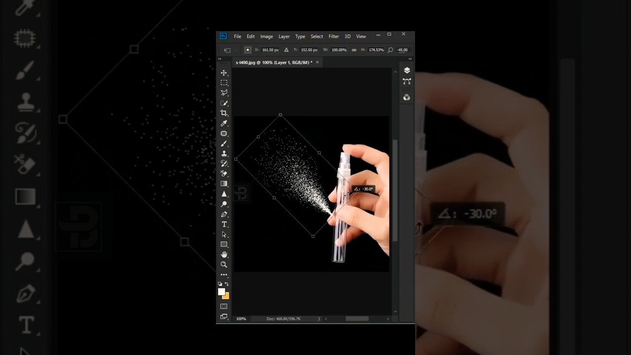
Task: Open the Type menu
Action: 300,36
